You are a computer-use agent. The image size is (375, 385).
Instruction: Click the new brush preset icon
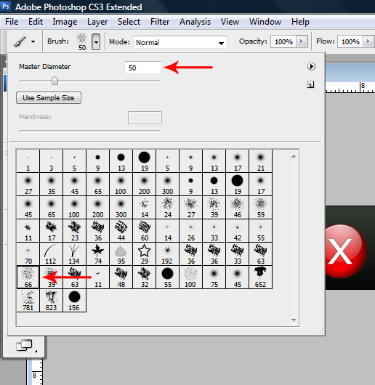(x=310, y=85)
